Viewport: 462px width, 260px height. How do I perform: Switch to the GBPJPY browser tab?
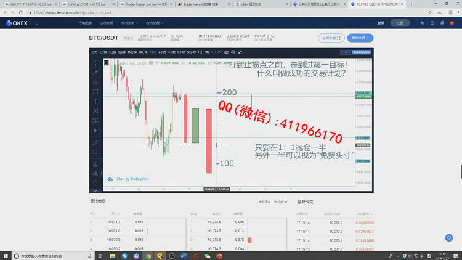31,4
